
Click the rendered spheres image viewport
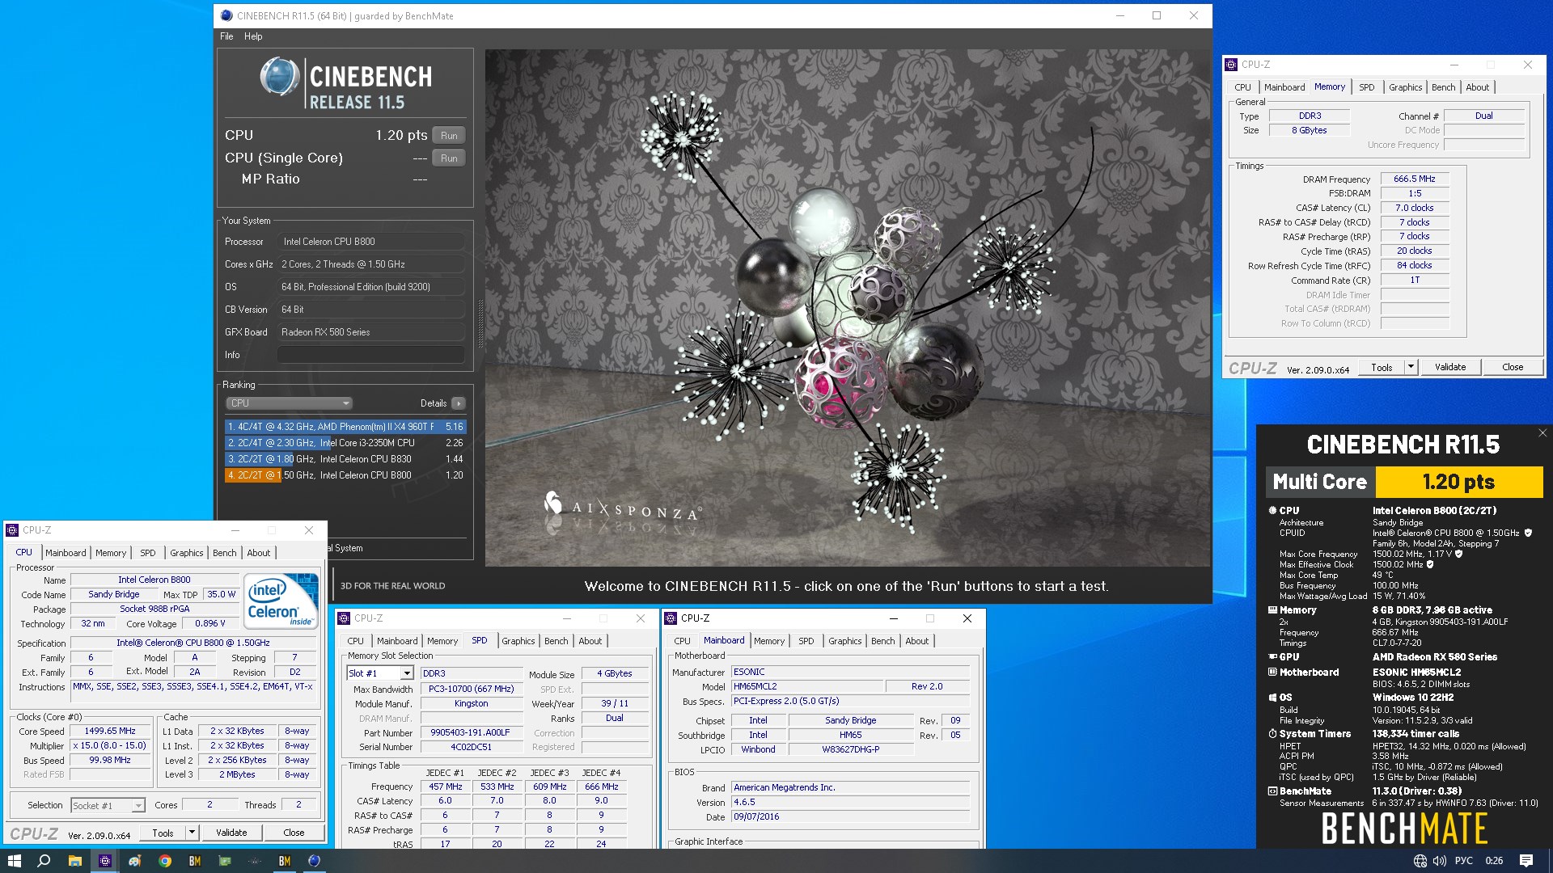click(847, 307)
